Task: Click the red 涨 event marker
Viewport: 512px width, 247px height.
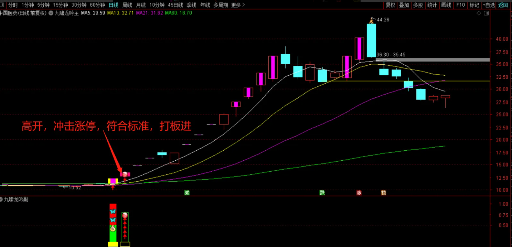Action: 359,193
